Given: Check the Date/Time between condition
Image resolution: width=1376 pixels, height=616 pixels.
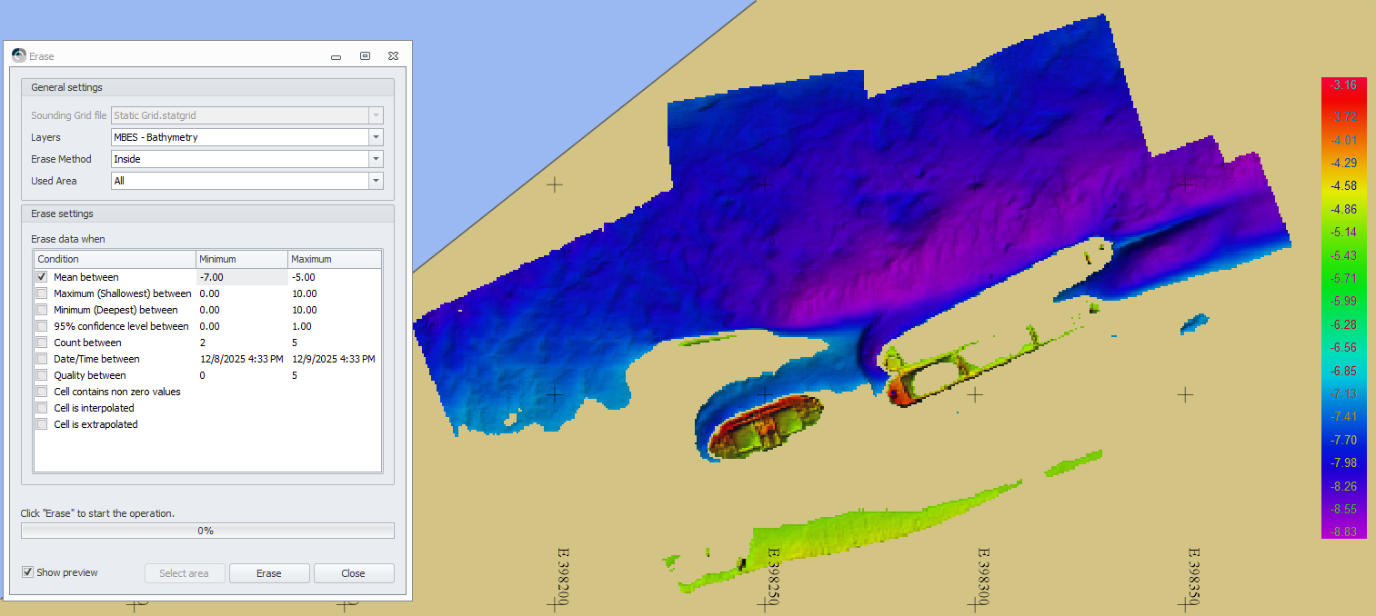Looking at the screenshot, I should (42, 359).
